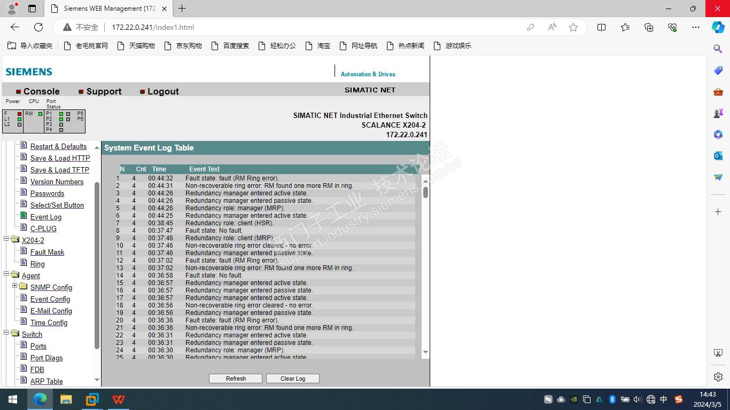730x410 pixels.
Task: Click the Refresh button below the log
Action: [236, 379]
